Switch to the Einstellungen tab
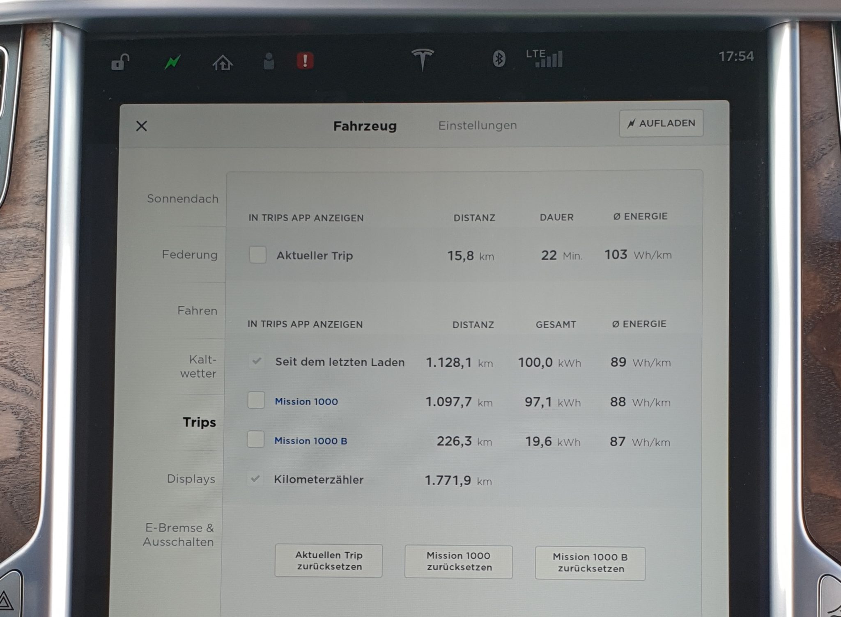The height and width of the screenshot is (617, 841). (x=478, y=125)
